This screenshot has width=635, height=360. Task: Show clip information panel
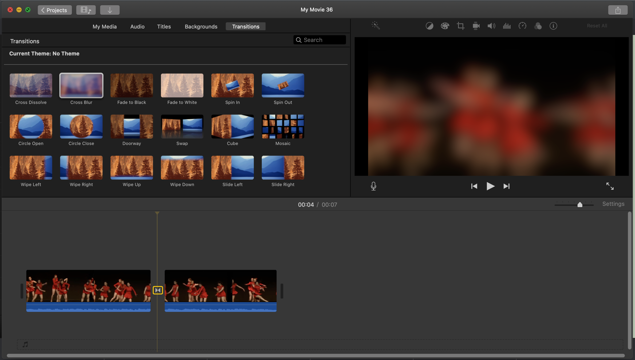(x=553, y=26)
